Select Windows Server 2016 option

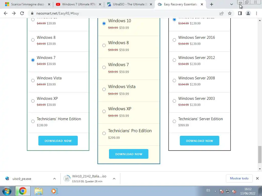coord(174,40)
